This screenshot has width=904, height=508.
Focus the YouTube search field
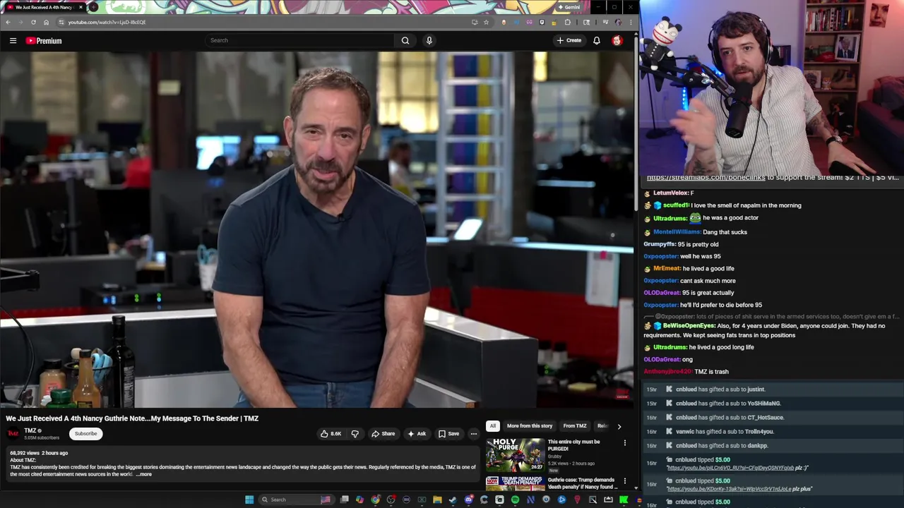[x=300, y=40]
